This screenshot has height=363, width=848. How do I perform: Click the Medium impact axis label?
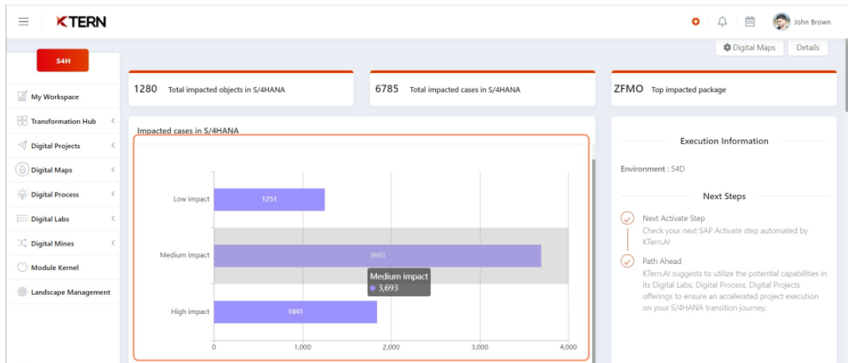click(x=184, y=255)
